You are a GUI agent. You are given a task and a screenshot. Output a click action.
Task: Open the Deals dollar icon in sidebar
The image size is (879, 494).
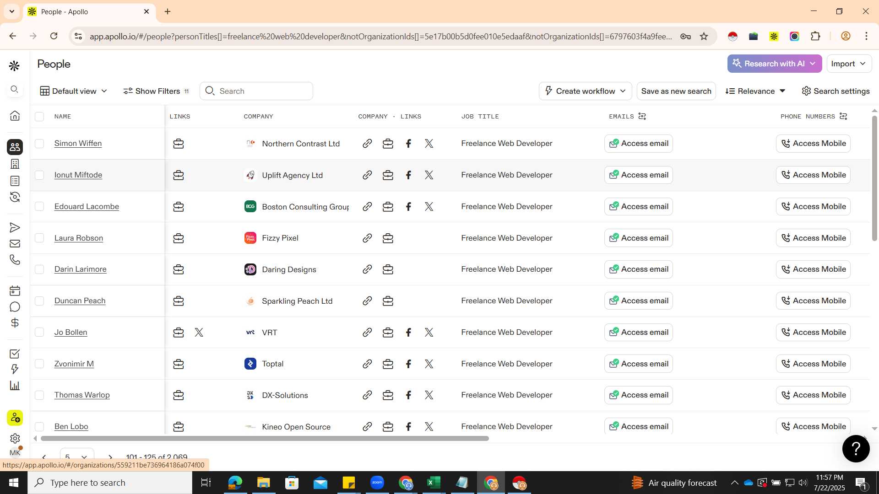point(15,323)
